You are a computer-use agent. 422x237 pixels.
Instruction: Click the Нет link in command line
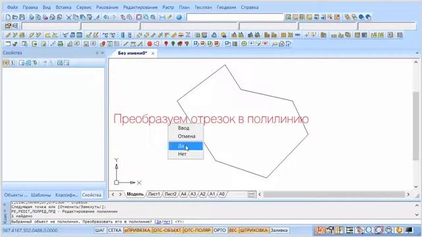point(167,222)
